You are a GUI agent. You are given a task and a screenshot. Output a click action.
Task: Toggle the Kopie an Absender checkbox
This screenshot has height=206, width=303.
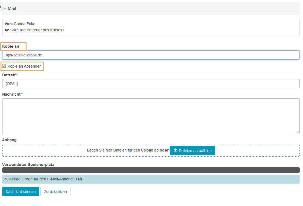tap(4, 66)
